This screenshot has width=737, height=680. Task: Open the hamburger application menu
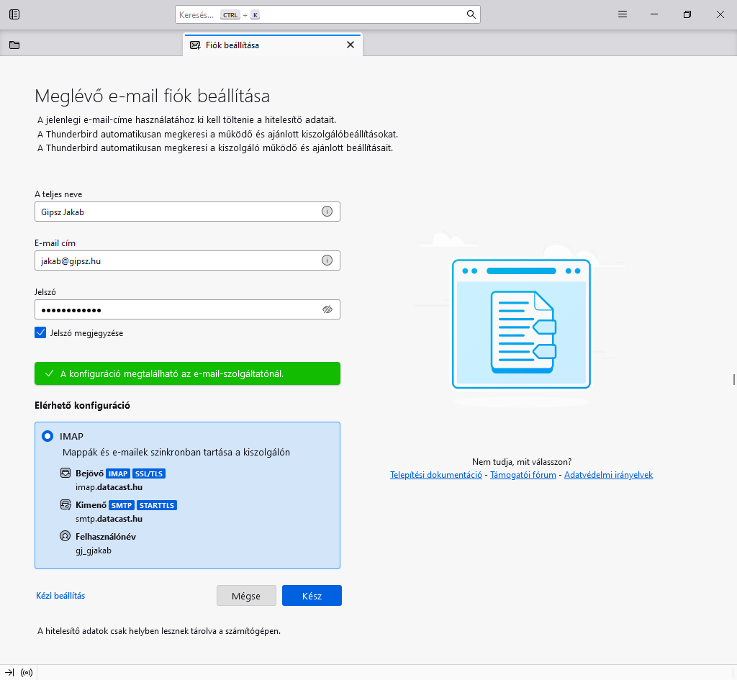click(x=623, y=14)
